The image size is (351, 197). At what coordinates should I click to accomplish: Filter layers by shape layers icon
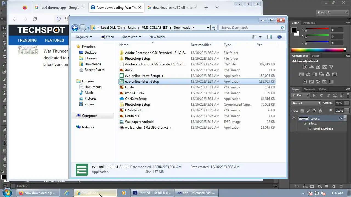[x=335, y=95]
